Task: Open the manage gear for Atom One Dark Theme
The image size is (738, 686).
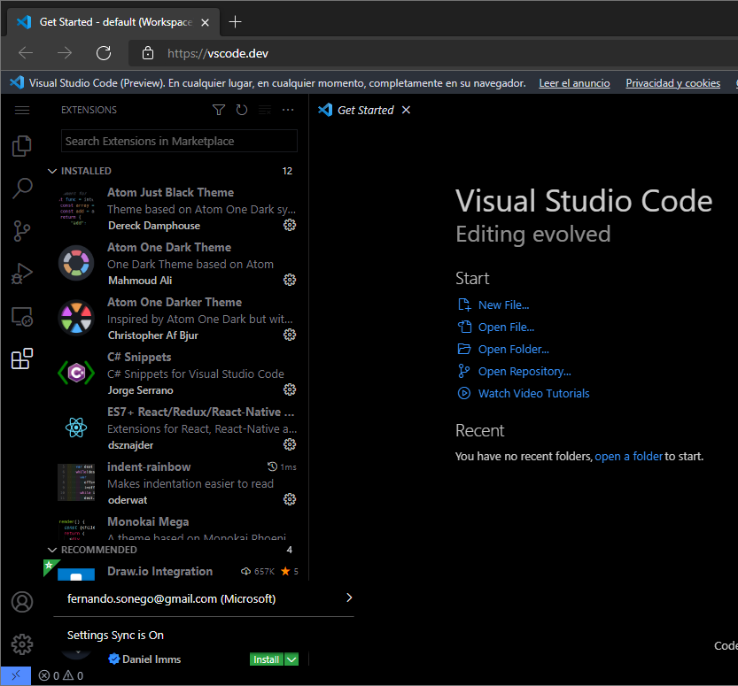Action: (289, 280)
